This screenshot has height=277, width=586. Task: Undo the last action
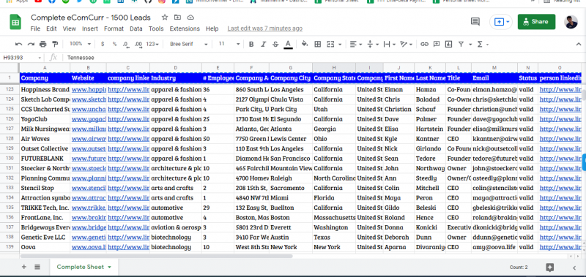[19, 44]
